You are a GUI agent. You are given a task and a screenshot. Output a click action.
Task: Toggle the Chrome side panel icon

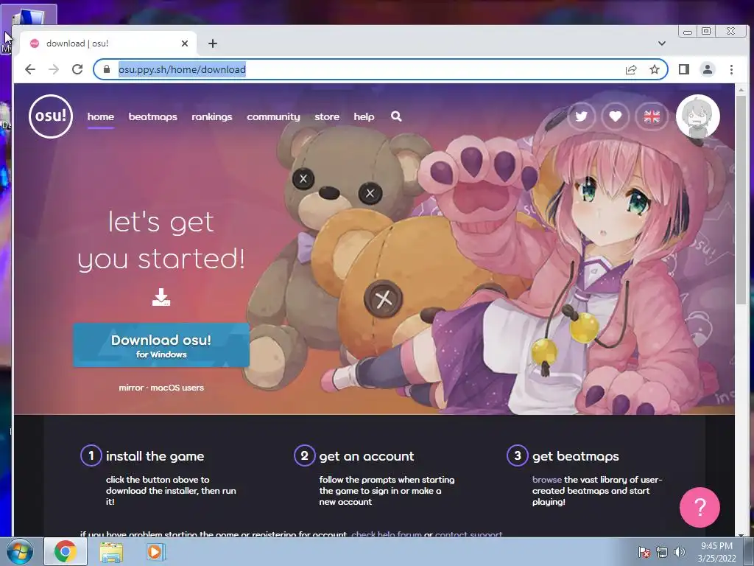[x=684, y=69]
